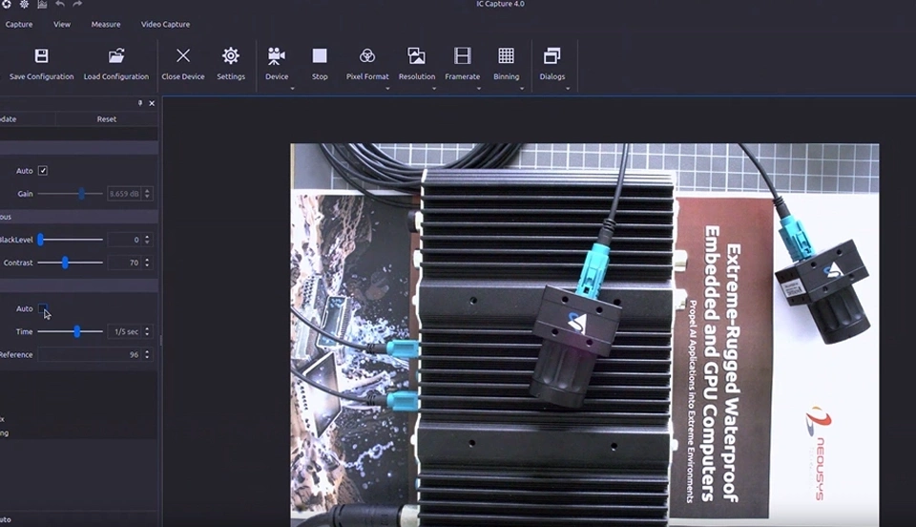
Task: Enable the Auto exposure checkbox above Time
Action: [43, 308]
